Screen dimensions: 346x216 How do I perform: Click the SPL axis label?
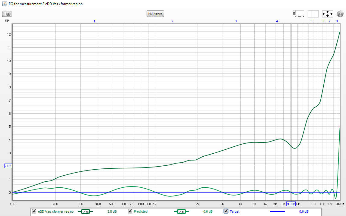[8, 21]
